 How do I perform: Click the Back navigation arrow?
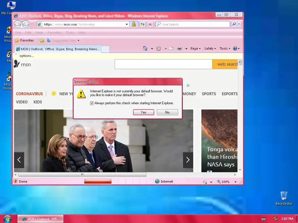point(18,24)
